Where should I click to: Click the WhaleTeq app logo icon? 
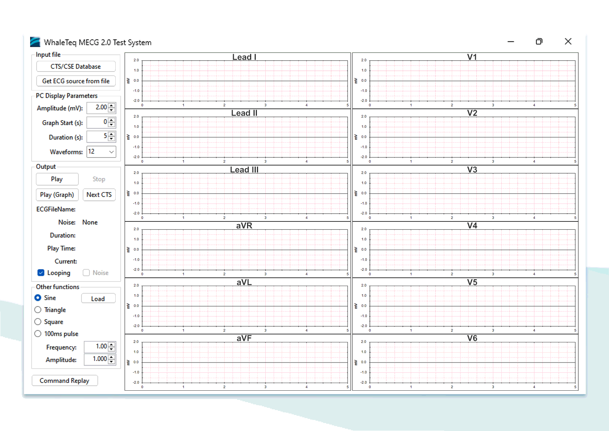(x=35, y=42)
